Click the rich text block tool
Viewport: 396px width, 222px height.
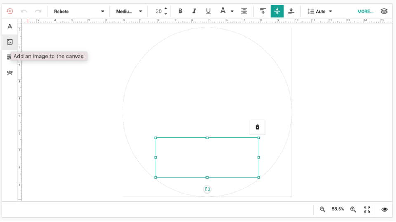(9, 57)
